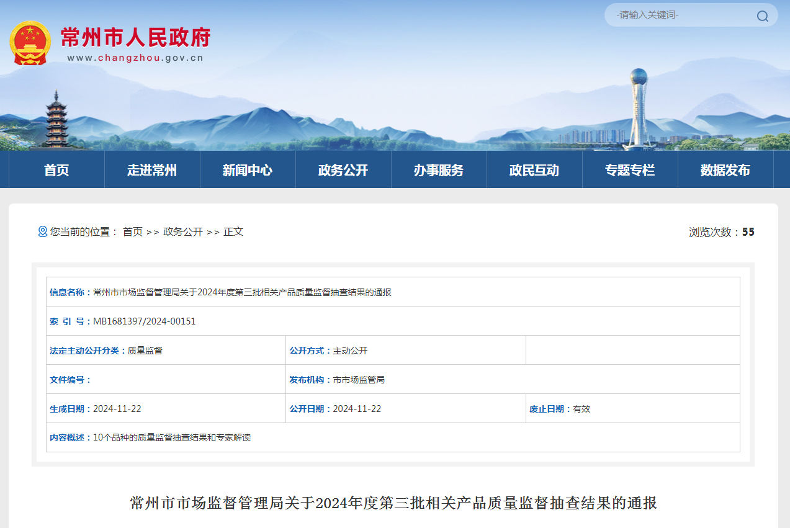Image resolution: width=790 pixels, height=528 pixels.
Task: Click the 信息名称 document title text
Action: [242, 292]
